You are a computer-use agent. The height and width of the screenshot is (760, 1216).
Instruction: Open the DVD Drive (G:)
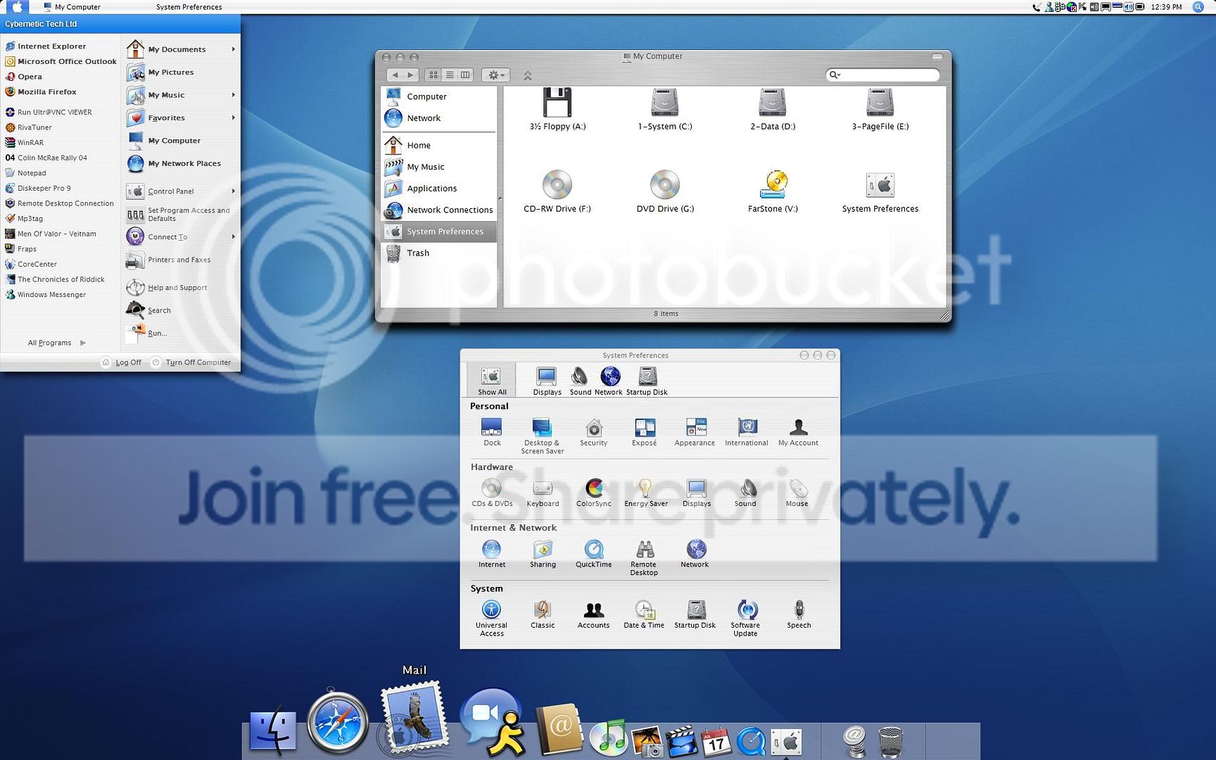pos(665,191)
